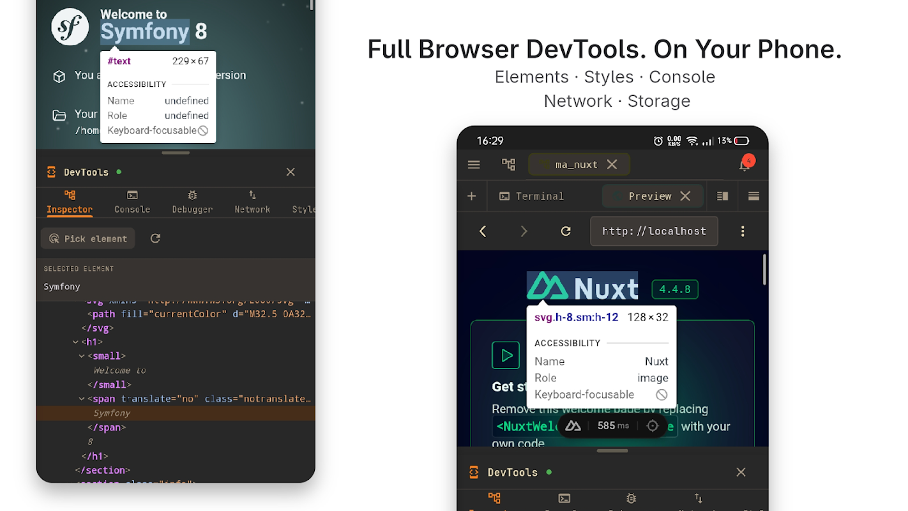Open the three-dot menu by URL bar
The image size is (908, 511).
click(743, 231)
